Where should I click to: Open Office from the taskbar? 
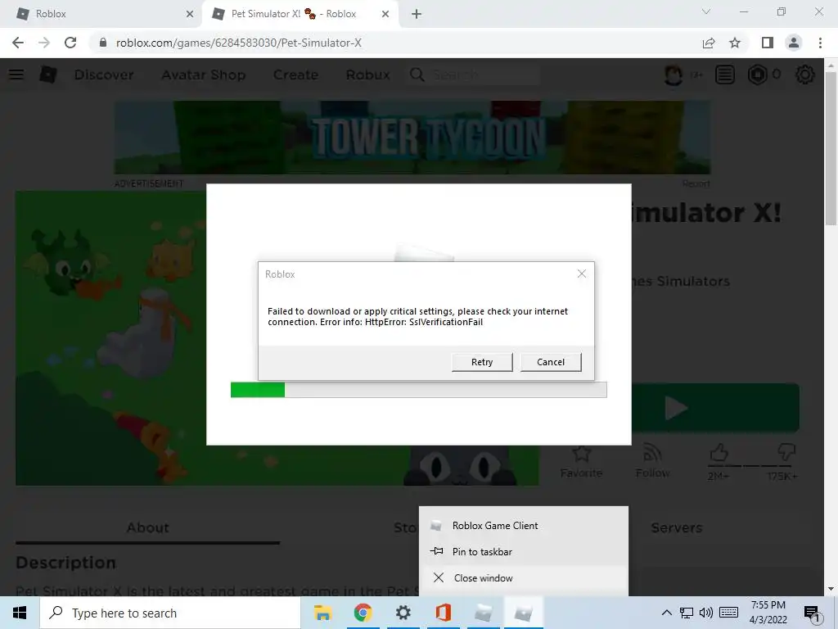(x=443, y=613)
